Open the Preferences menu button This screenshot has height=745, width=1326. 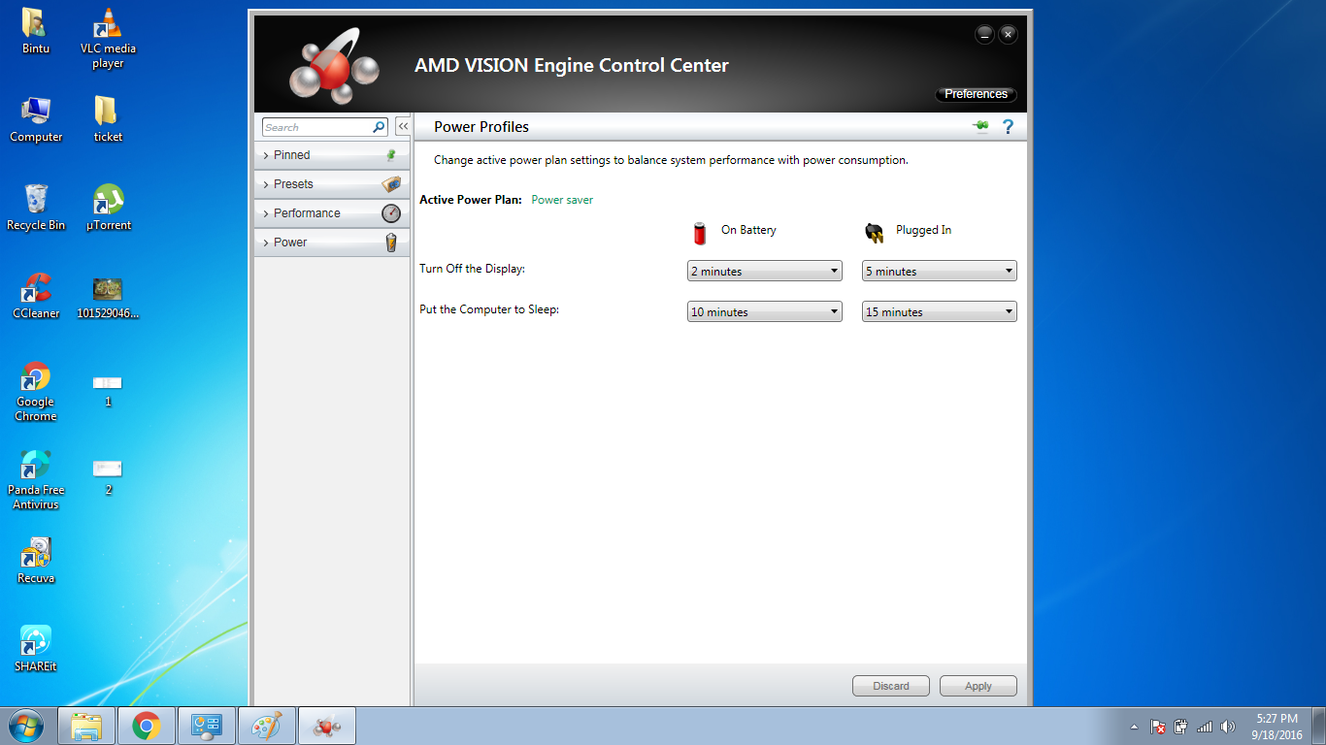click(976, 94)
